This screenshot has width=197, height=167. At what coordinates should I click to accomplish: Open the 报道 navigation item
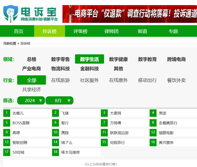point(142,31)
